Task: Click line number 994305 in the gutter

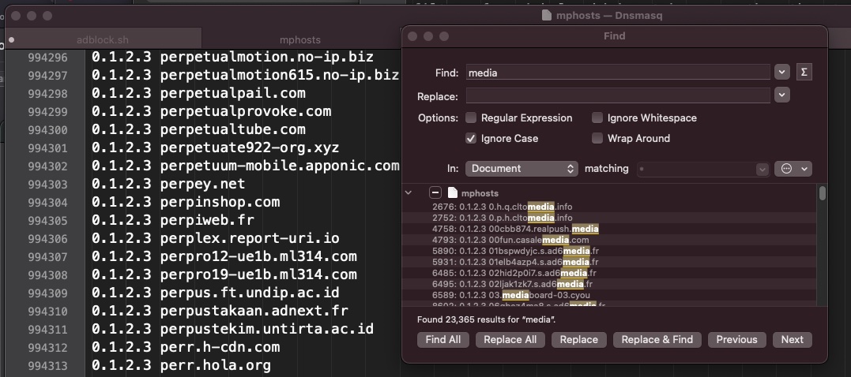Action: coord(47,221)
